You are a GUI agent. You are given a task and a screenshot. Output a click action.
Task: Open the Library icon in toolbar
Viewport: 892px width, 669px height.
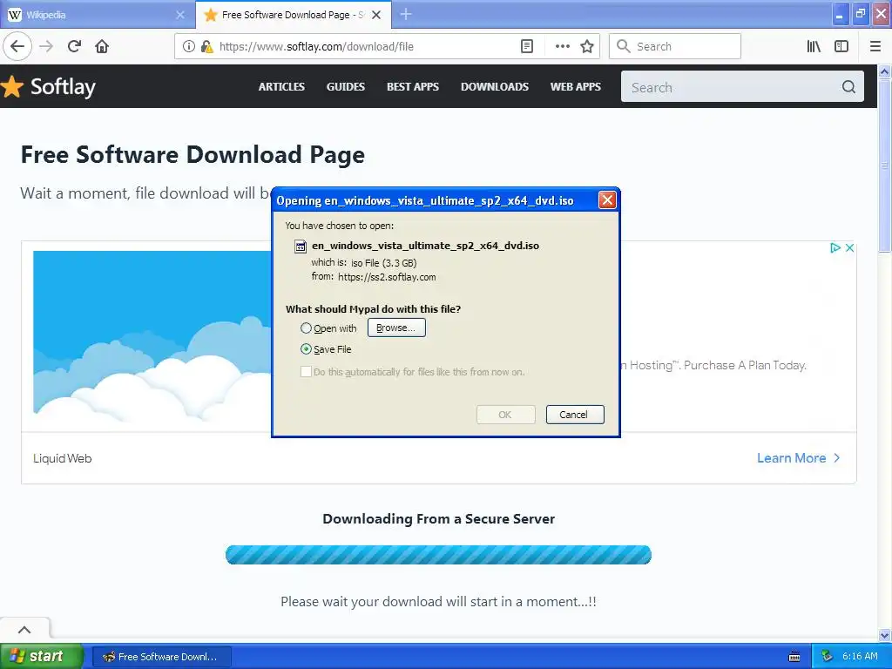pos(814,47)
